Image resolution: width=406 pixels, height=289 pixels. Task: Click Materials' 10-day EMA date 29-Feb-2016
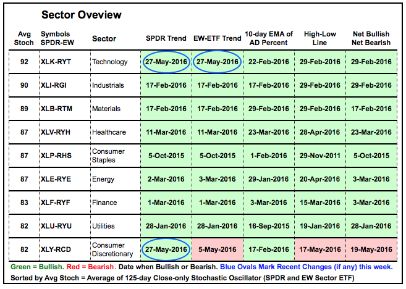click(x=269, y=109)
